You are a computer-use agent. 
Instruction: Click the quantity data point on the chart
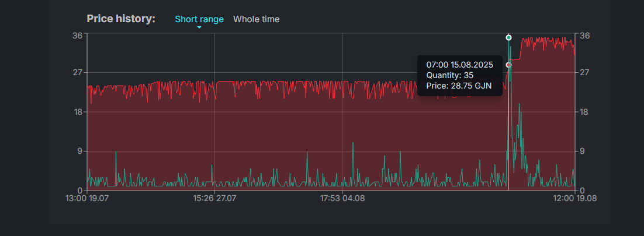point(508,38)
